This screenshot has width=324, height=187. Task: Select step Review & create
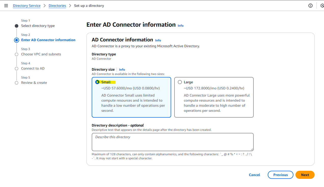click(34, 83)
